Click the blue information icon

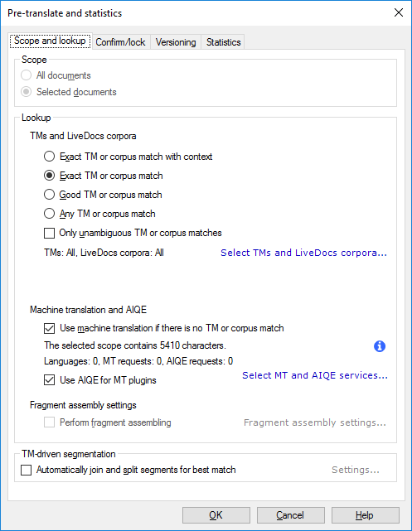pos(380,346)
